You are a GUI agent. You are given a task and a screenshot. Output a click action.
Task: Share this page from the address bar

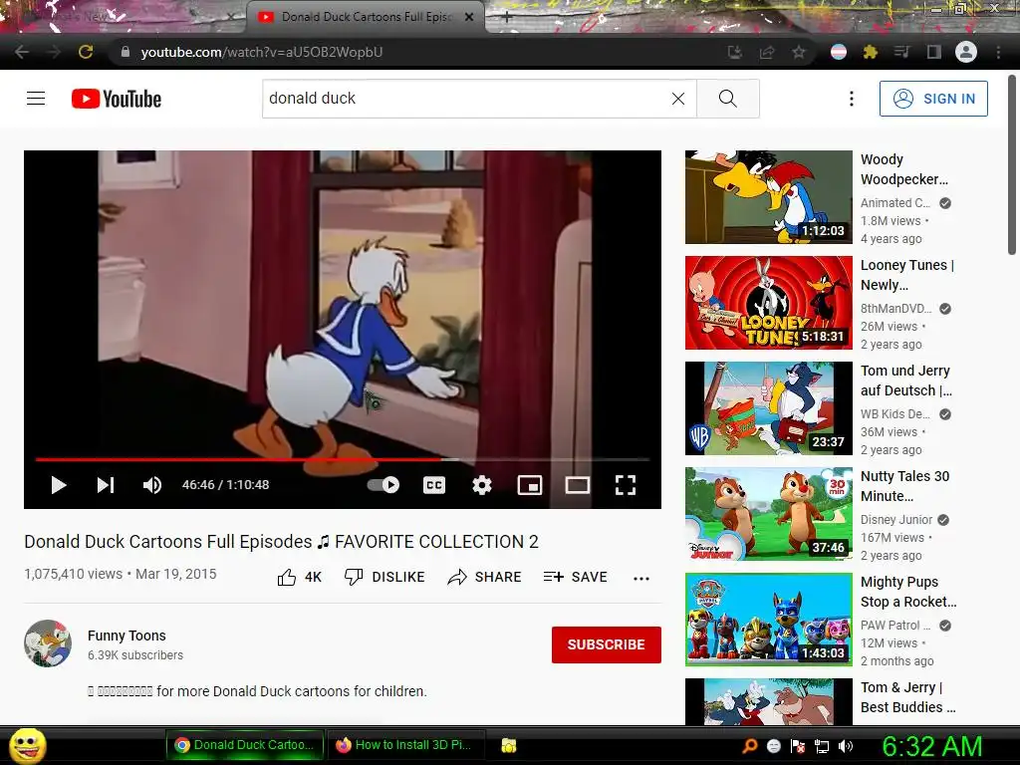click(767, 52)
